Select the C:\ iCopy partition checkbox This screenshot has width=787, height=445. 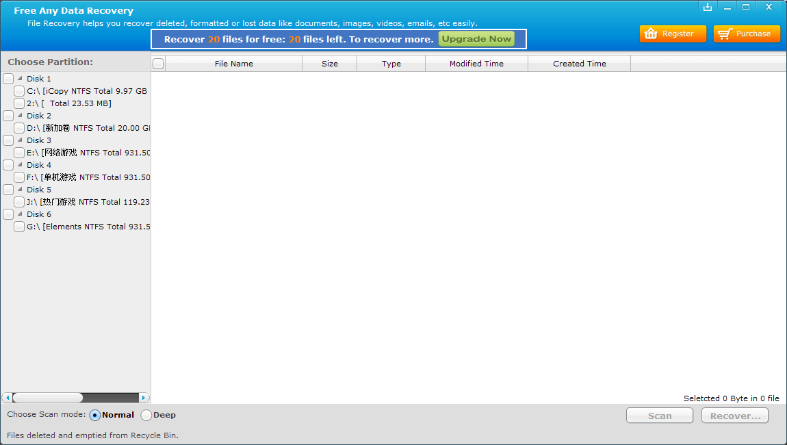point(19,90)
